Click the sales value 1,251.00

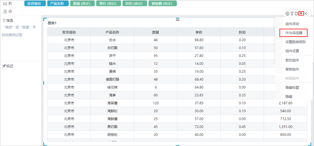285,127
